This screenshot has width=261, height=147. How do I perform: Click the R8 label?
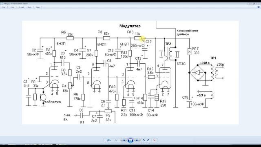(100, 32)
